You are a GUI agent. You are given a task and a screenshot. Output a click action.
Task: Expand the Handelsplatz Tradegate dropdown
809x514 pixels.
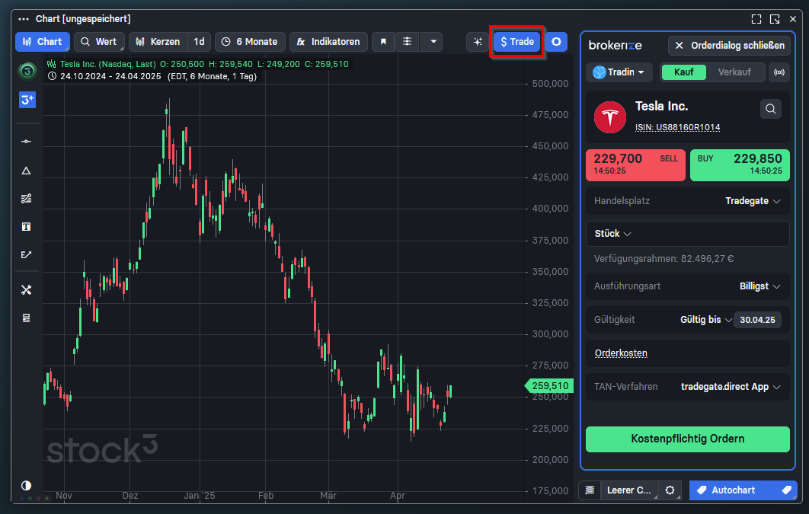752,201
